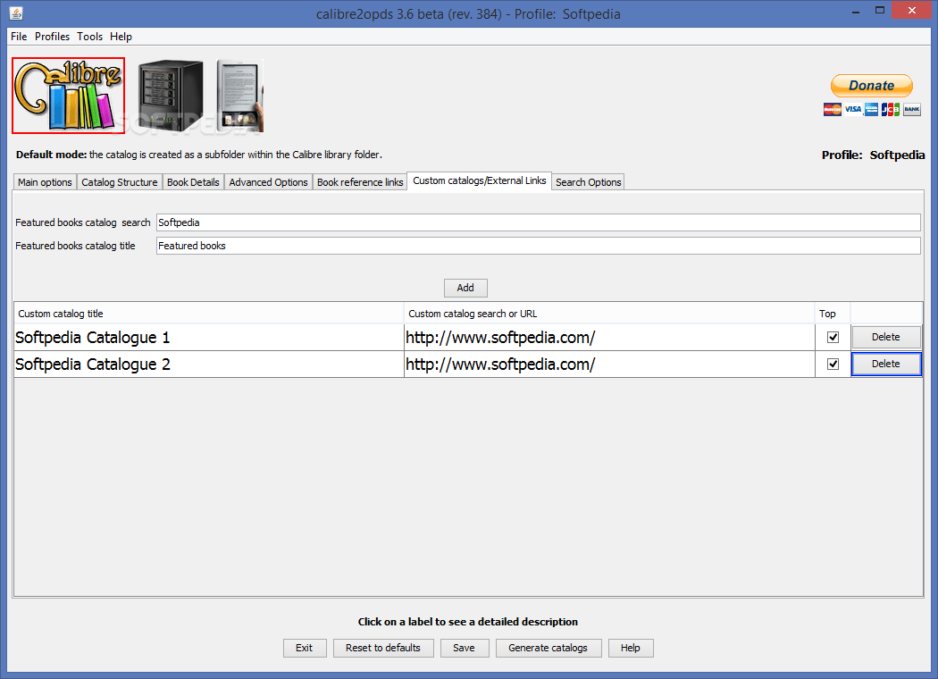938x679 pixels.
Task: Click the Profile: Softpedia label
Action: (873, 155)
